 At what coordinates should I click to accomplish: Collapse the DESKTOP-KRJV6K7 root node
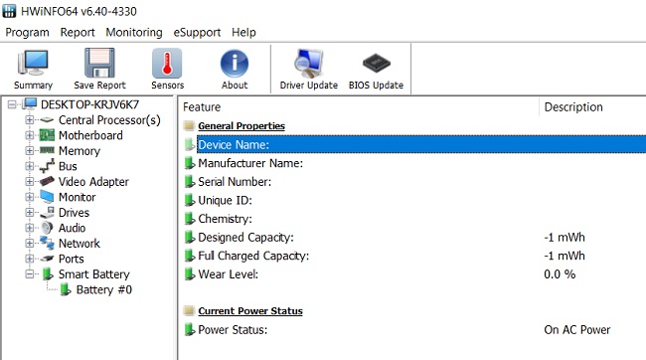[x=12, y=104]
